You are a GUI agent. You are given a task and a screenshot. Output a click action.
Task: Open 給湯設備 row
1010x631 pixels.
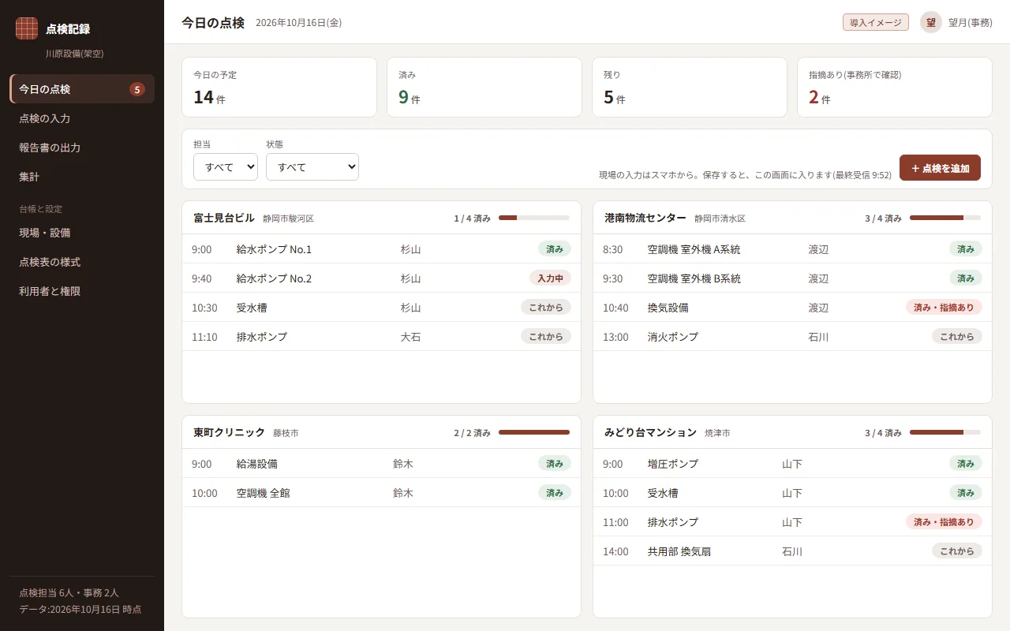coord(381,464)
